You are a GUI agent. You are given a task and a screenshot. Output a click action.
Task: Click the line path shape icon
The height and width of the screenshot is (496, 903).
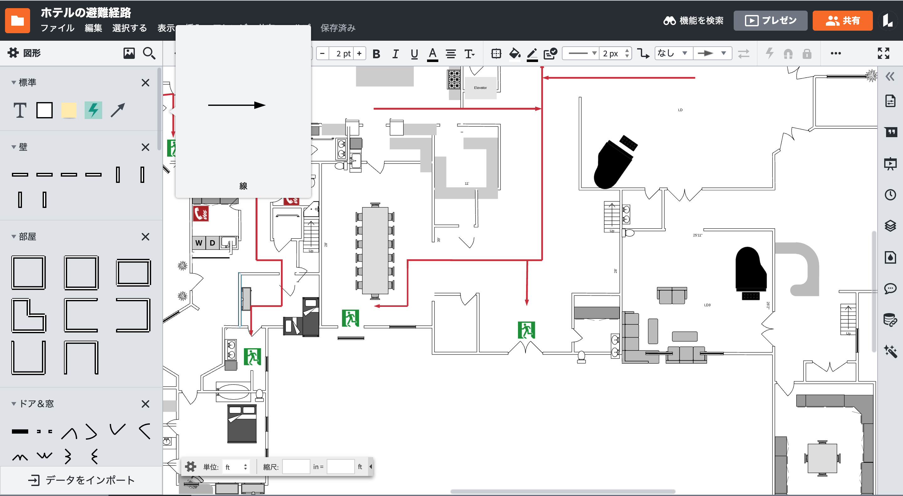pos(643,54)
